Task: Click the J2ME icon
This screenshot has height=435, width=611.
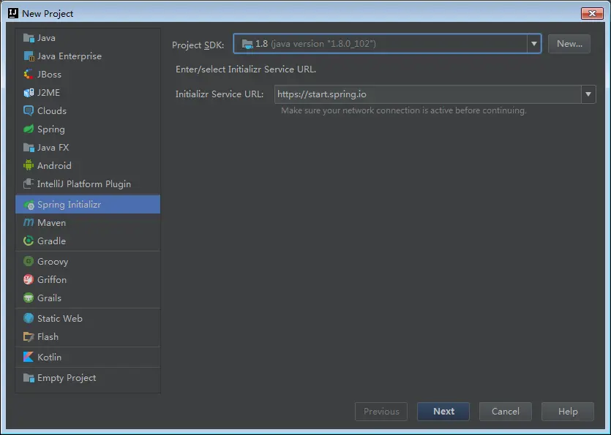Action: click(x=29, y=93)
